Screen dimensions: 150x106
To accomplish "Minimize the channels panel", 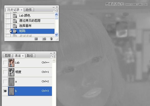I will [x=51, y=53].
